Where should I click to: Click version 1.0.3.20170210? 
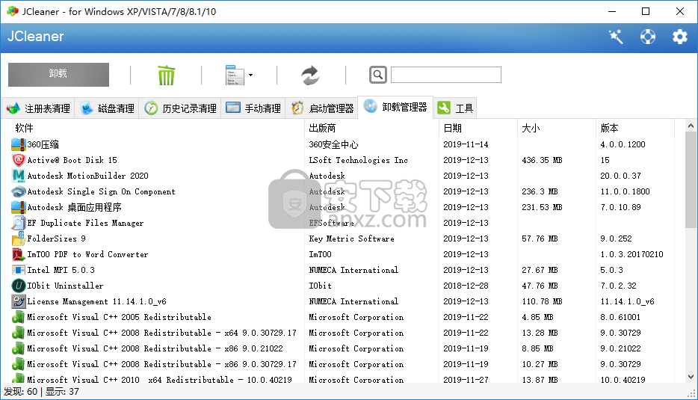(631, 254)
